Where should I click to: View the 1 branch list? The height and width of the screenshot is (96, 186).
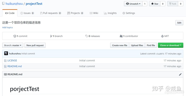tap(56, 36)
